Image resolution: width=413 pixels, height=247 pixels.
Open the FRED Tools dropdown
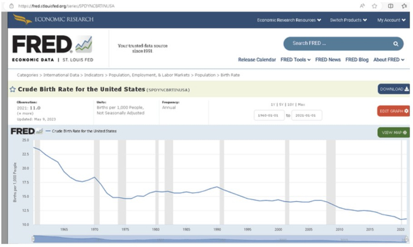(x=294, y=59)
